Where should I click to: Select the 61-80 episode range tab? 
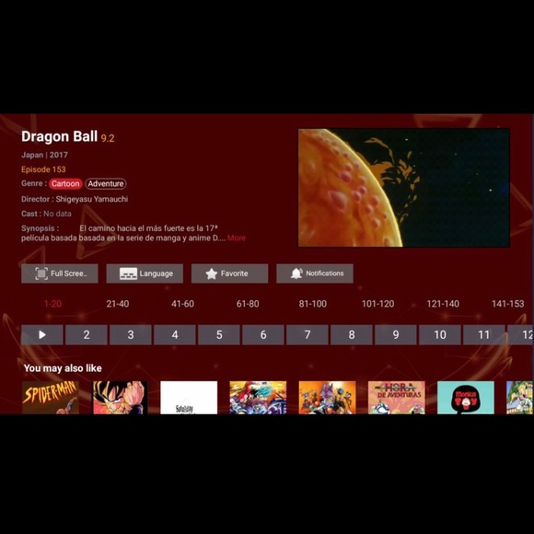[248, 304]
